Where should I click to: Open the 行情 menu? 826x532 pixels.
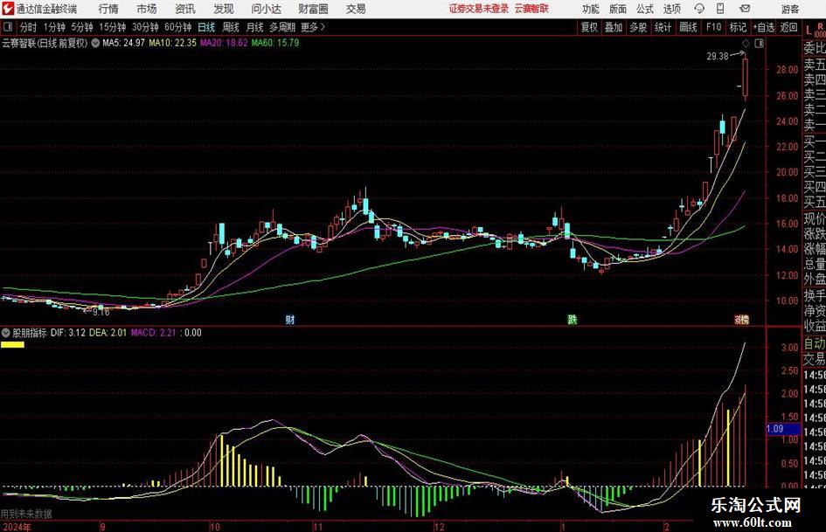click(108, 9)
